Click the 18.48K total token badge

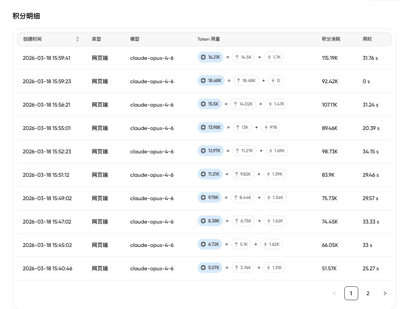click(211, 81)
